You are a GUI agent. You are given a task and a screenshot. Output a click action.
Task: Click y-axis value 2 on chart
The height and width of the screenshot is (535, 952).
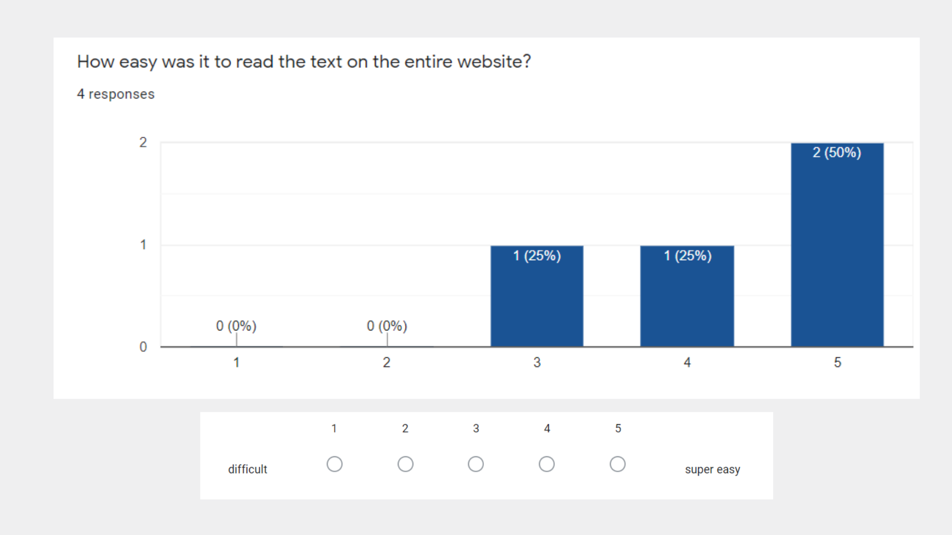click(143, 143)
